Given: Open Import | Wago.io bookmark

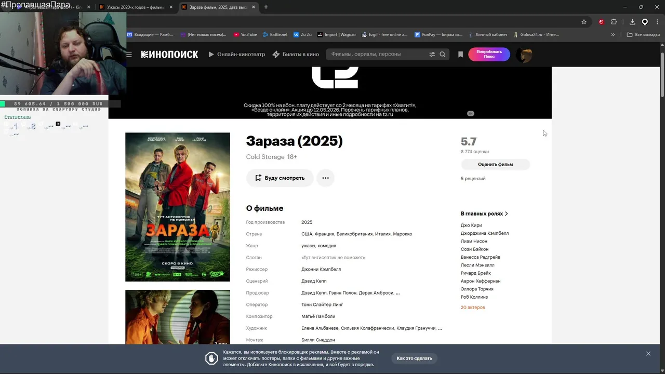Looking at the screenshot, I should 337,35.
